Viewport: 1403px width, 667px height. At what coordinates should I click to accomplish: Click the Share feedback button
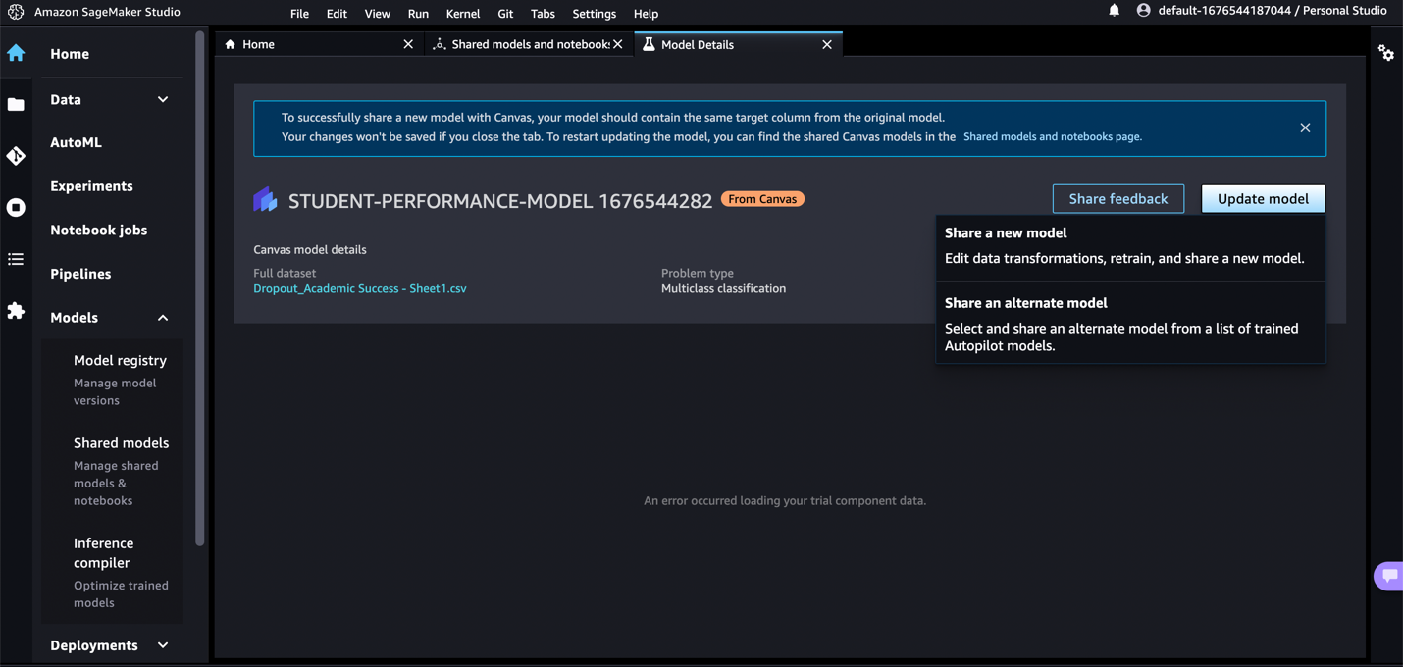1117,198
